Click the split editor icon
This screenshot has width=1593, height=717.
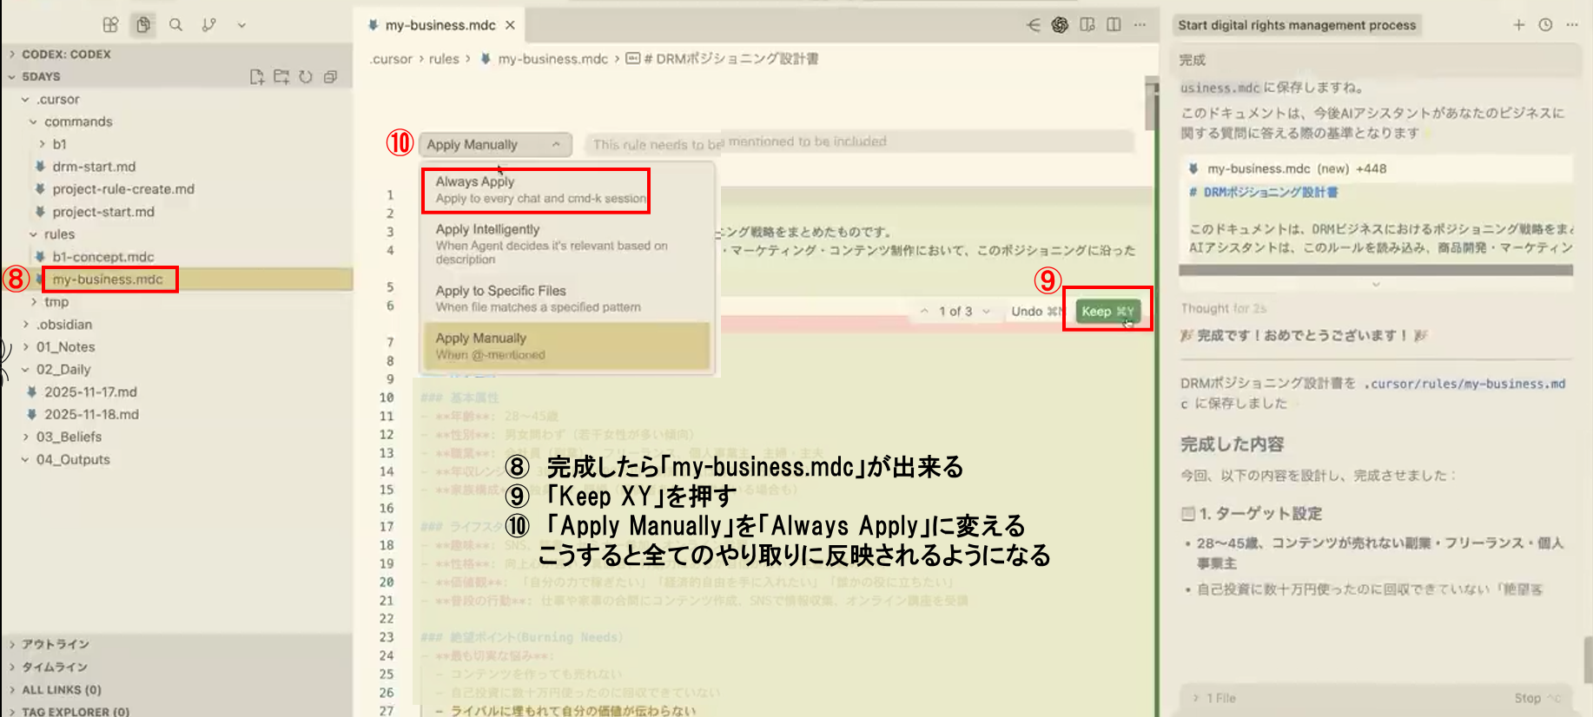pyautogui.click(x=1114, y=25)
